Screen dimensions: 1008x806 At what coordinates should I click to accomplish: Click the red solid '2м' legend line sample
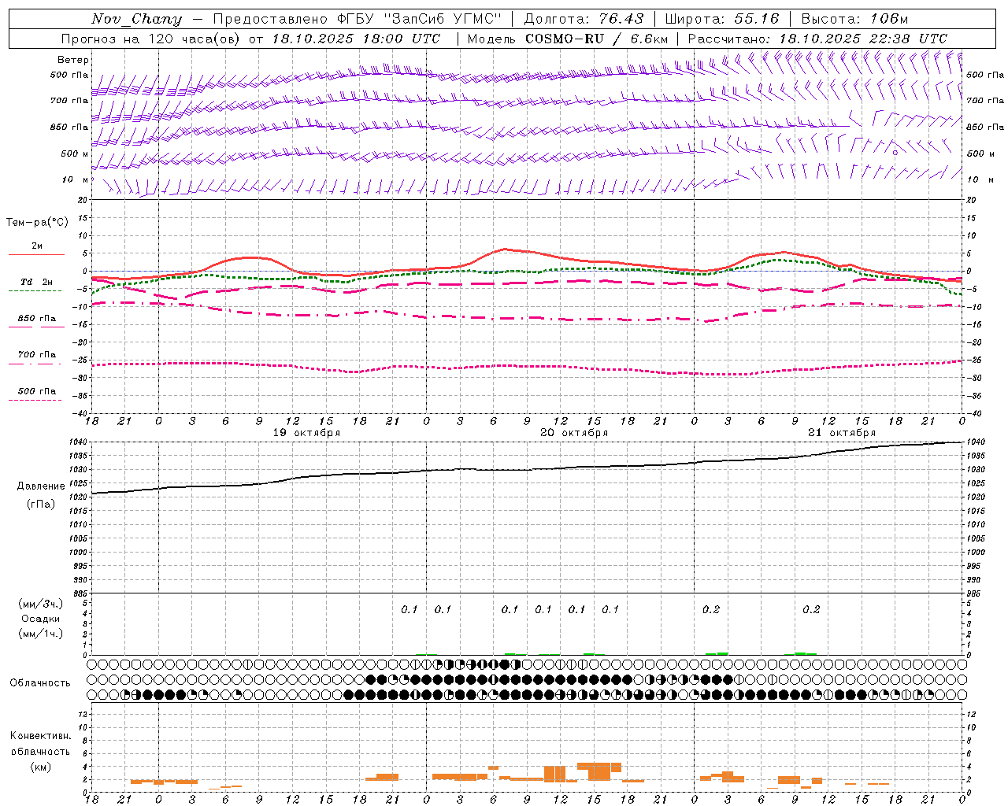pos(36,254)
